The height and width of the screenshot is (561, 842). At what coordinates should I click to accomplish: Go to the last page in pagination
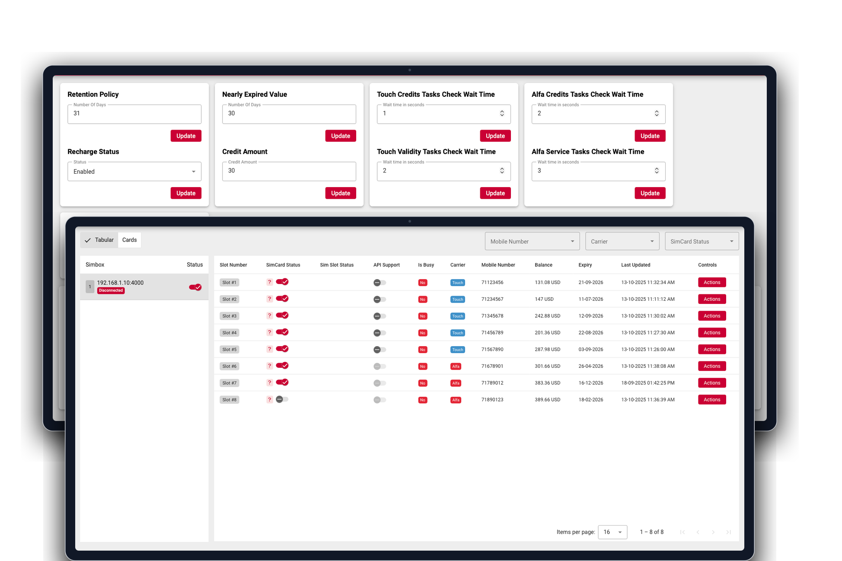click(x=729, y=532)
